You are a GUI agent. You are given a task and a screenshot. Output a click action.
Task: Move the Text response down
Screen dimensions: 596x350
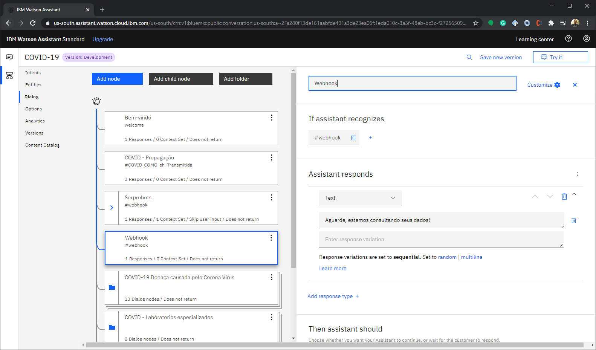550,196
